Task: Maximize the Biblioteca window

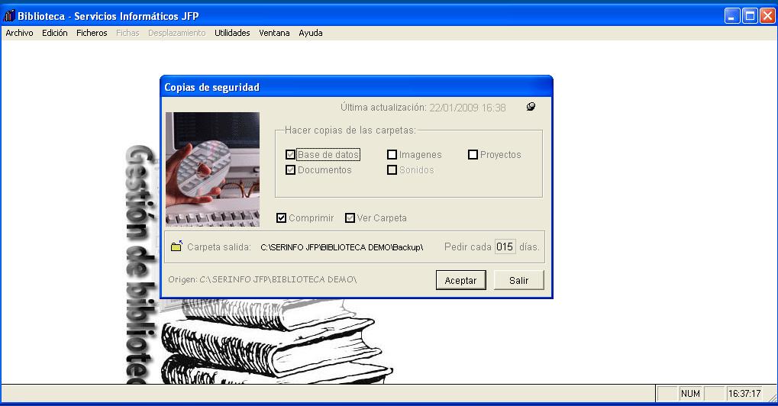Action: click(x=751, y=16)
